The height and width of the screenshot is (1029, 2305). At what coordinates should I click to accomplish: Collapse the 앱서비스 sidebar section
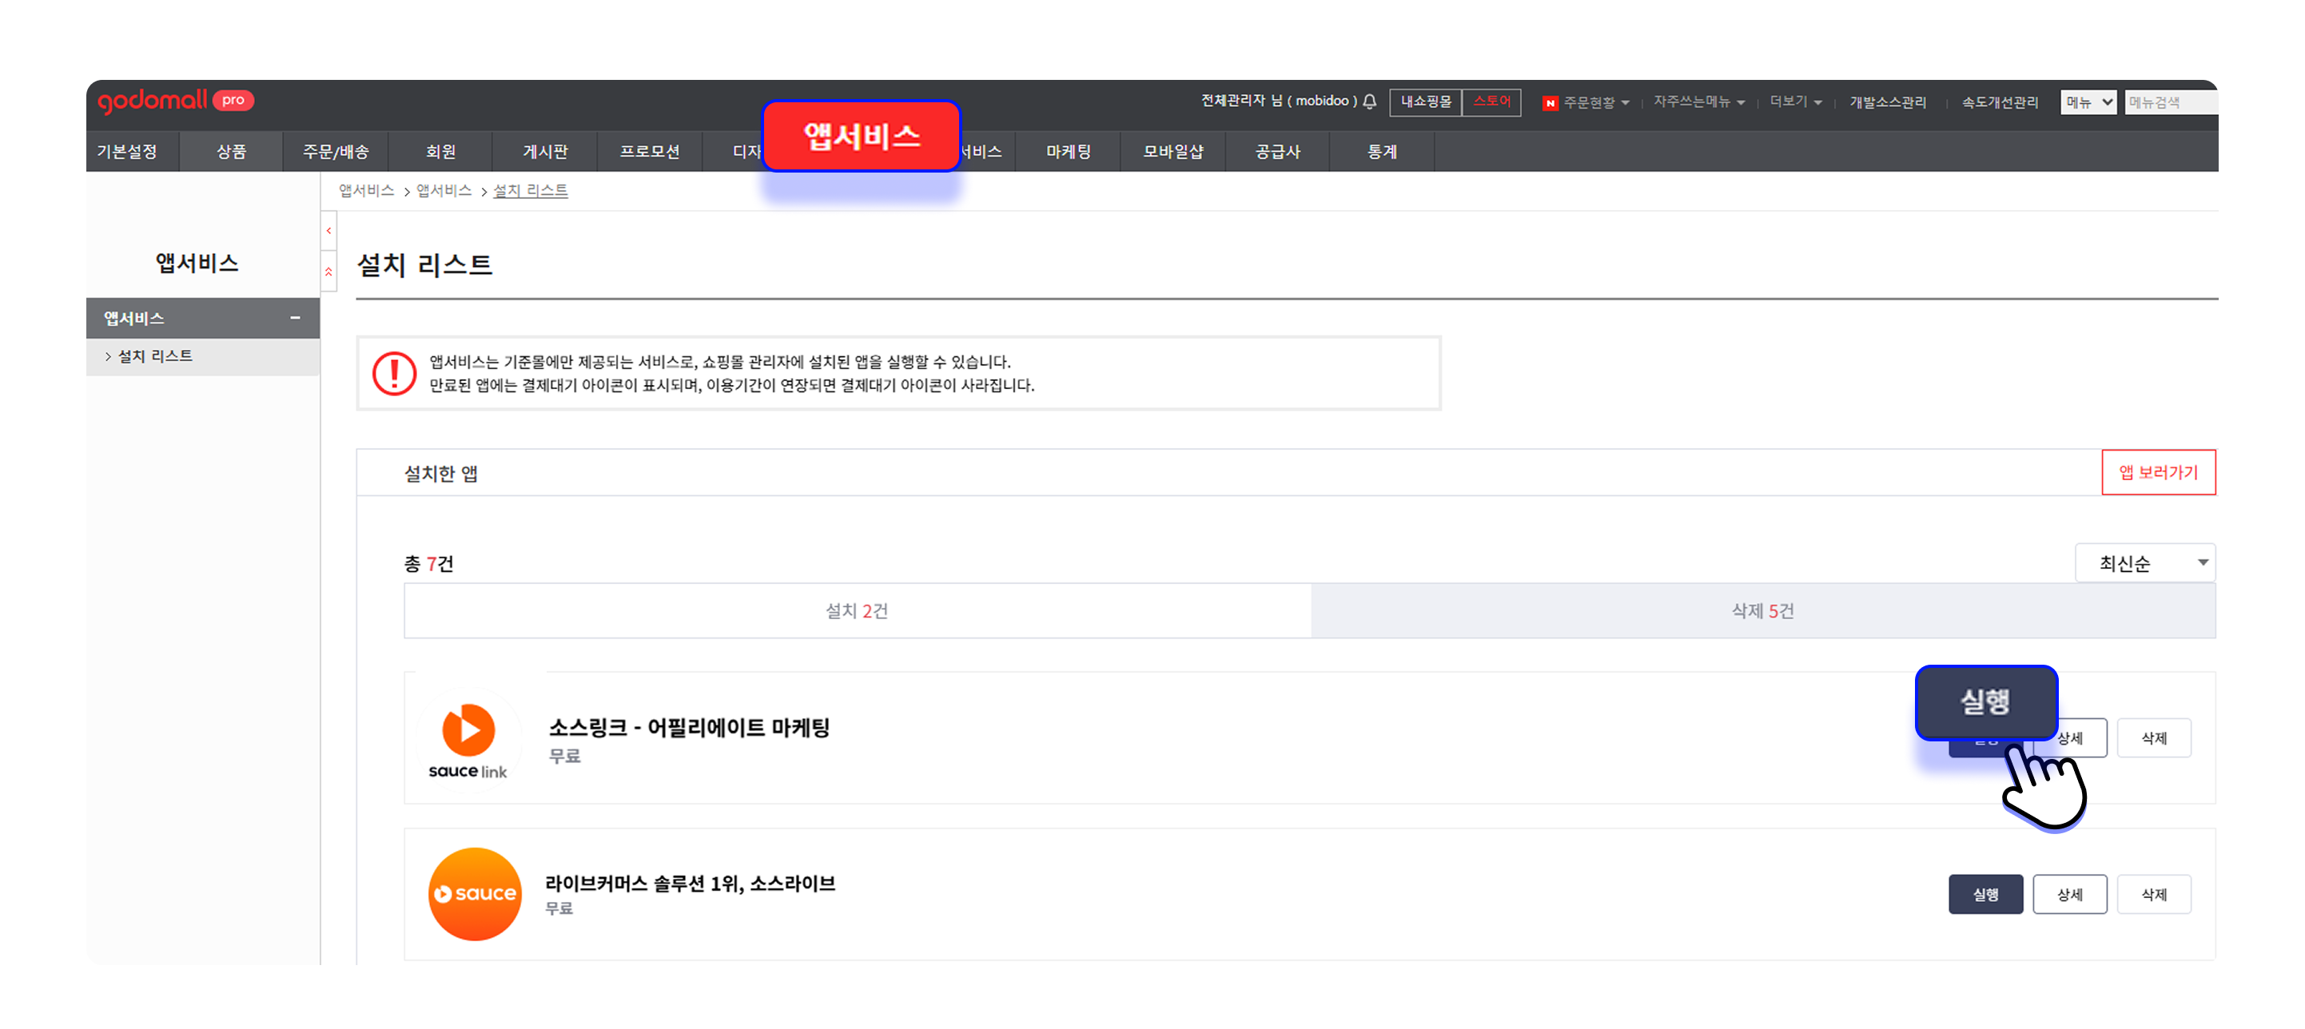tap(294, 318)
